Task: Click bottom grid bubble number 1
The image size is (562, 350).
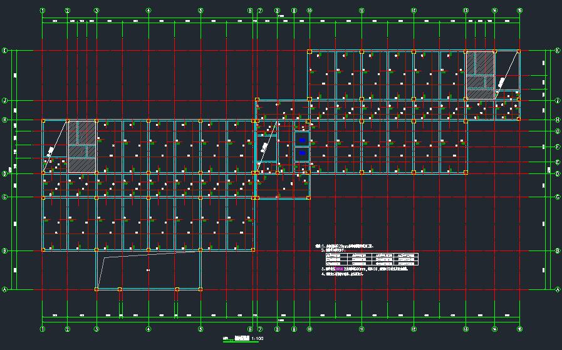Action: 43,329
